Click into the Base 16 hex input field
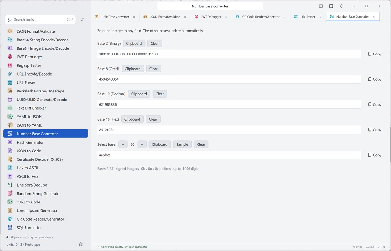Viewport: 391px width, 251px height. click(x=229, y=130)
